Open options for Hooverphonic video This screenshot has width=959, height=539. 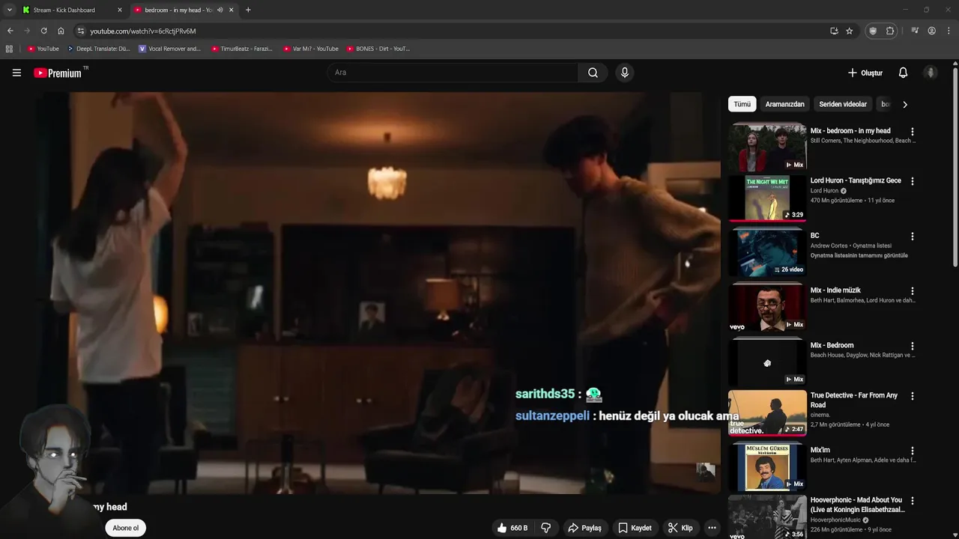(x=912, y=501)
